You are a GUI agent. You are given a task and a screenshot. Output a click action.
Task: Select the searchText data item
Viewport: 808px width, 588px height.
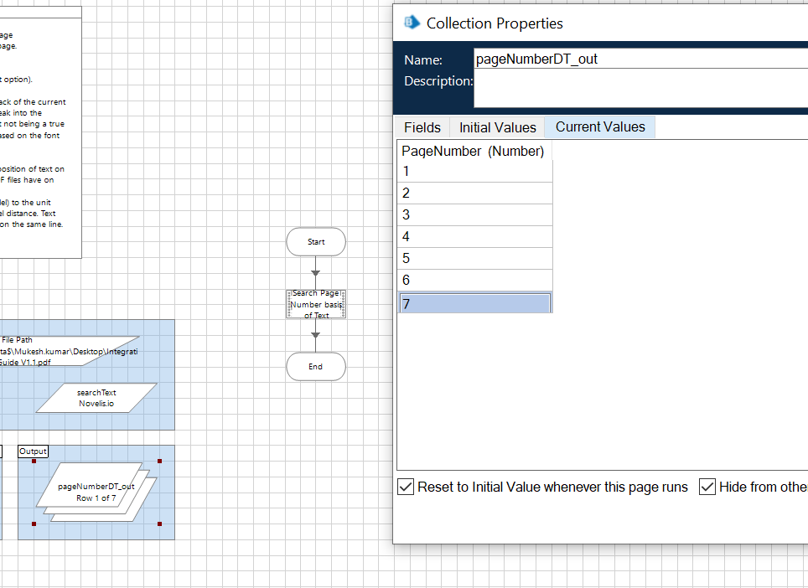96,398
